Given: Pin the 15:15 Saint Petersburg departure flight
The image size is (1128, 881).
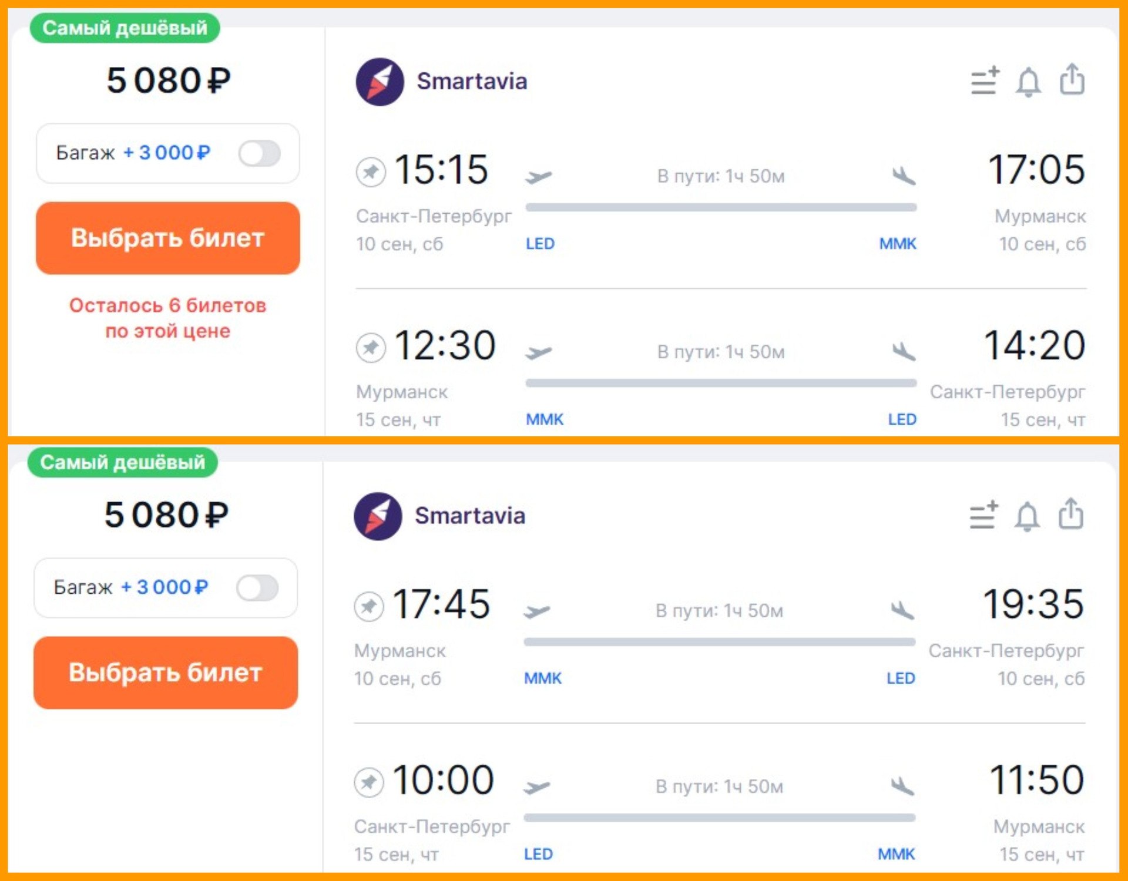Looking at the screenshot, I should (x=371, y=172).
